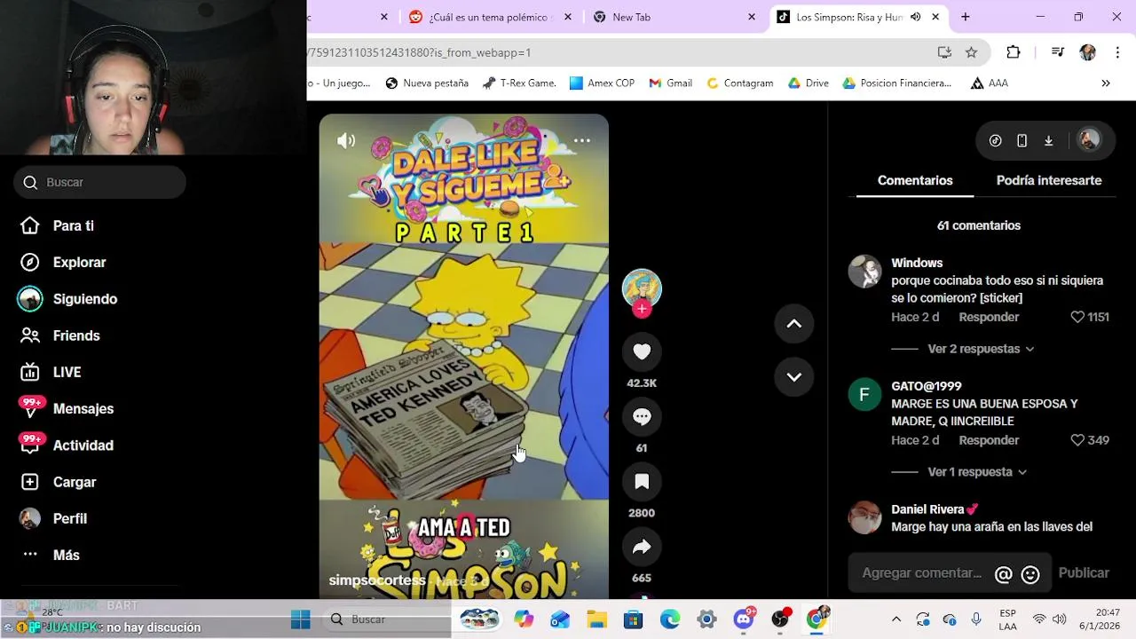Open the phone app icon in the top pill
Screen dimensions: 1136x639
click(x=1022, y=140)
